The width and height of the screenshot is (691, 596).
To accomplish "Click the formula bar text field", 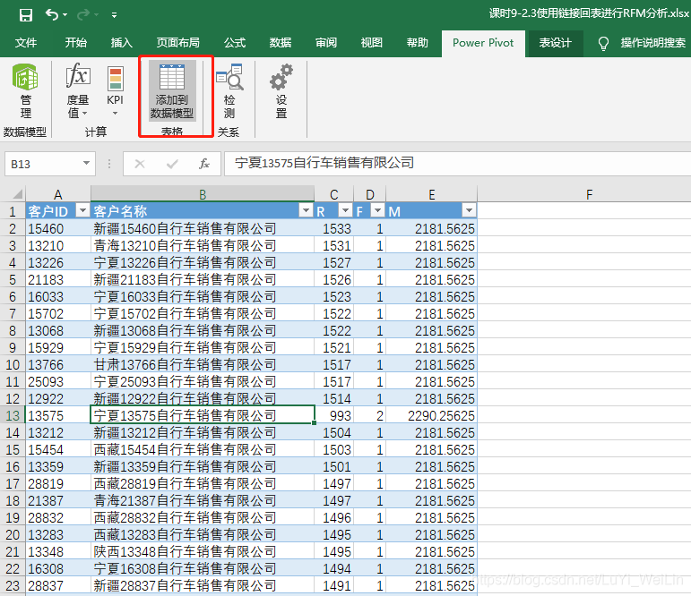I will coord(457,163).
